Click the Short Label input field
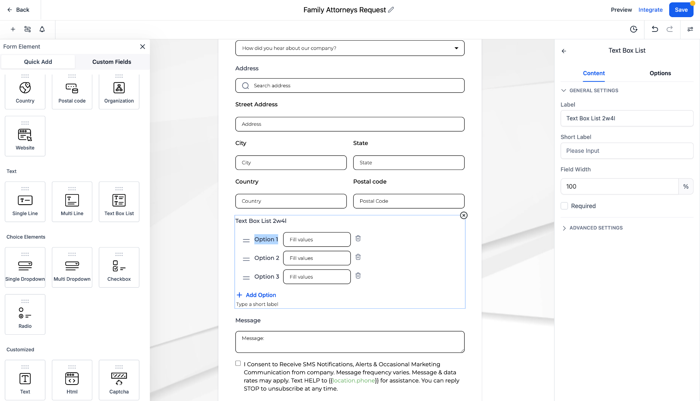The width and height of the screenshot is (700, 401). (627, 151)
